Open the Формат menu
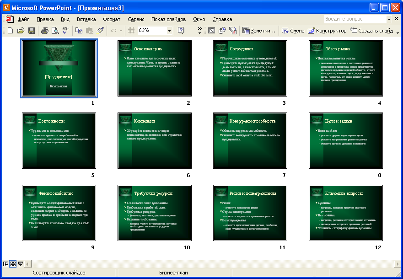403x279 pixels. [x=112, y=19]
